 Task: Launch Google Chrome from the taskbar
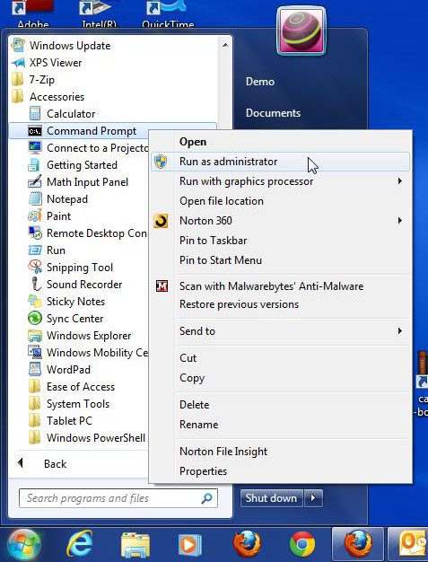302,544
